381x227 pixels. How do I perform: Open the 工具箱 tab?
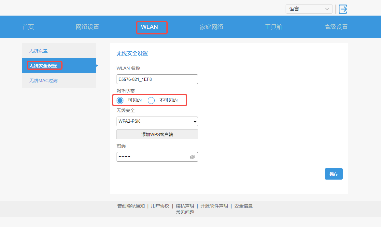274,27
